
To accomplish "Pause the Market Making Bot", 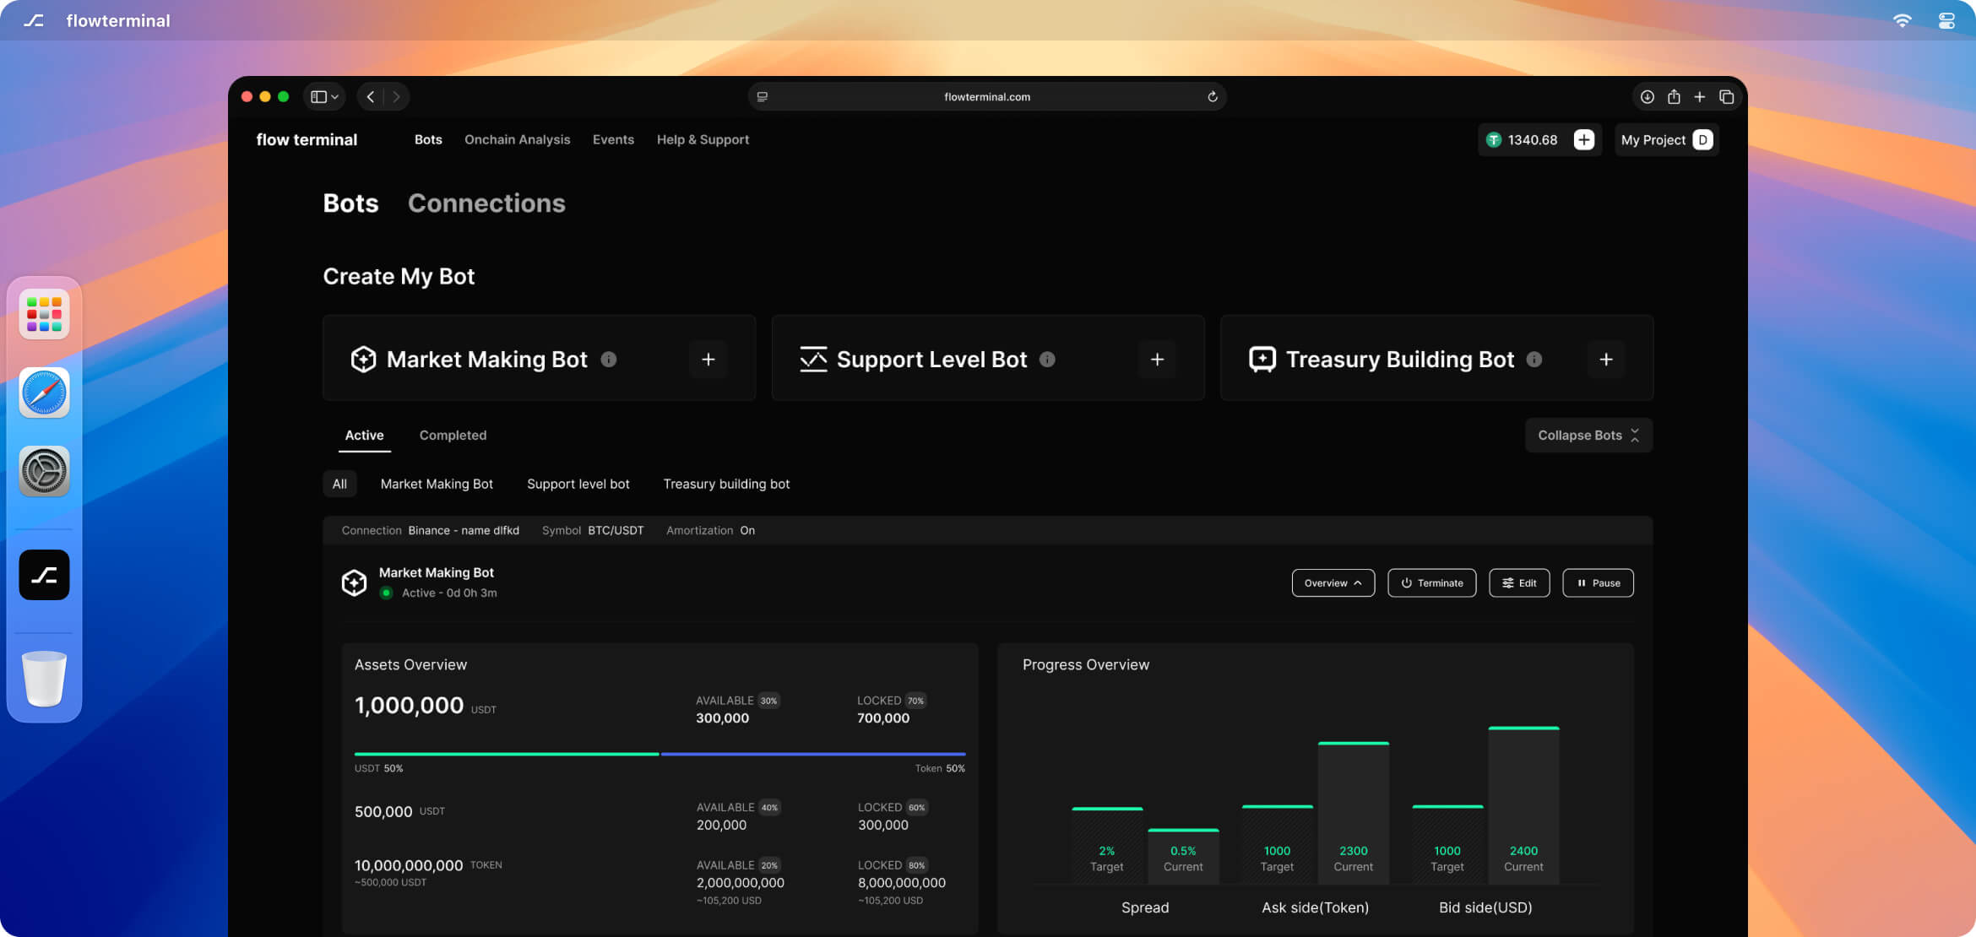I will coord(1598,583).
